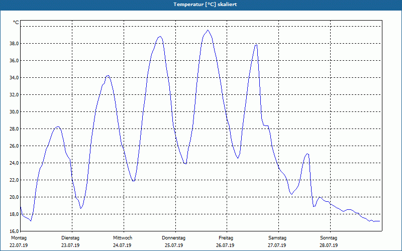Click the 24,0 axis value
The width and height of the screenshot is (402, 251).
(14, 163)
